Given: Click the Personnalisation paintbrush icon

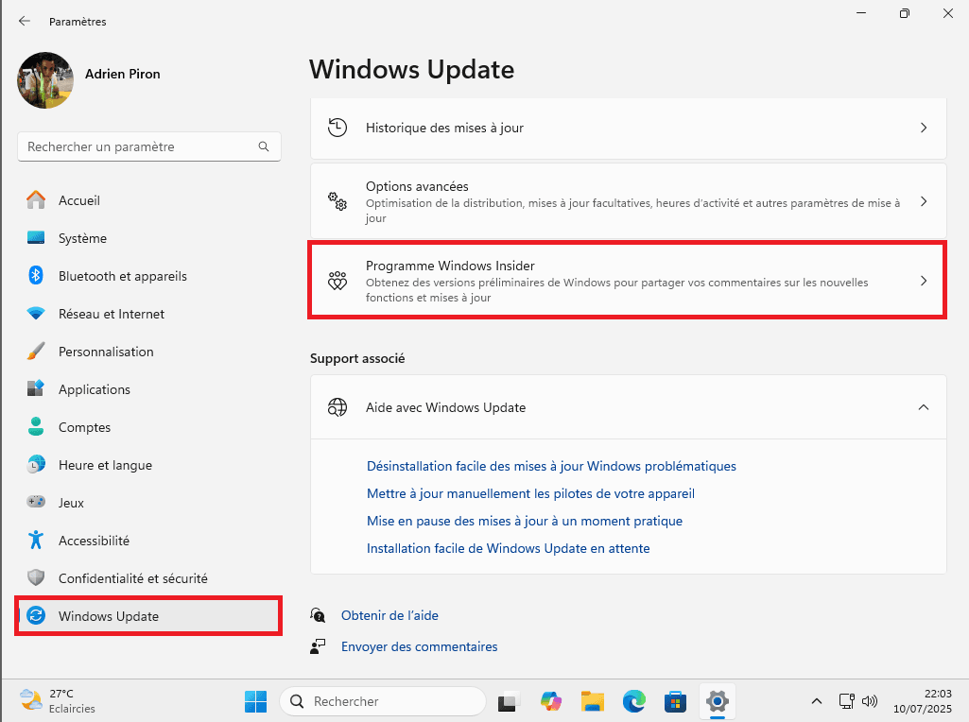Looking at the screenshot, I should coord(36,351).
